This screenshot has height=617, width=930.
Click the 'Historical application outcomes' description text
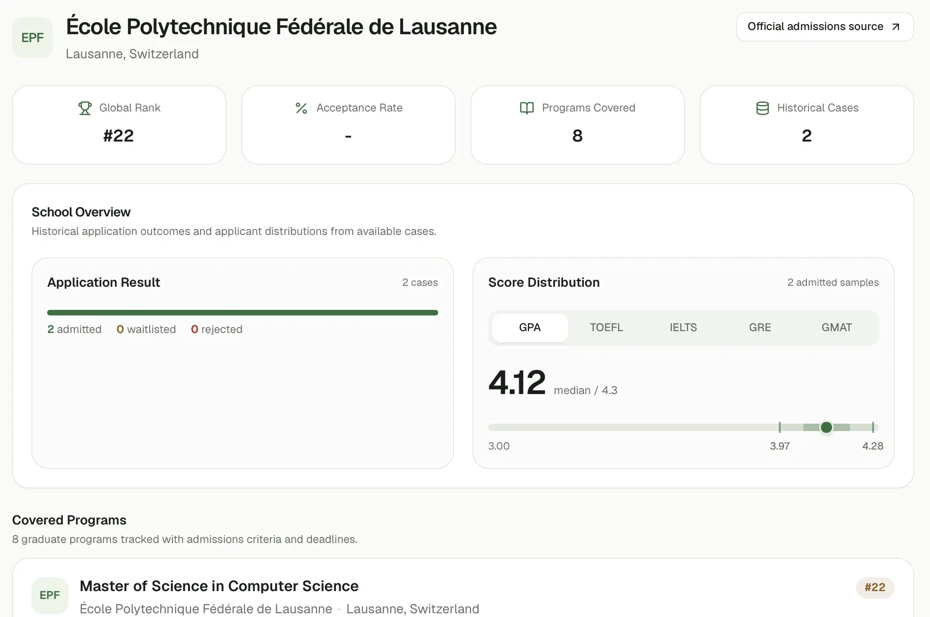[x=234, y=231]
